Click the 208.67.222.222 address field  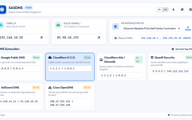[x=70, y=103]
